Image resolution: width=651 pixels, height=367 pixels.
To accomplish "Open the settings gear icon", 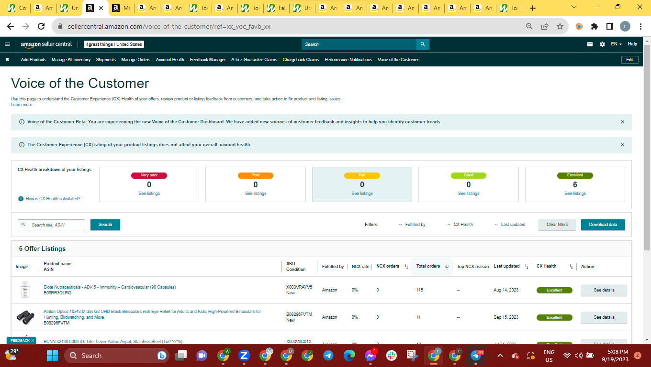I will [x=602, y=44].
